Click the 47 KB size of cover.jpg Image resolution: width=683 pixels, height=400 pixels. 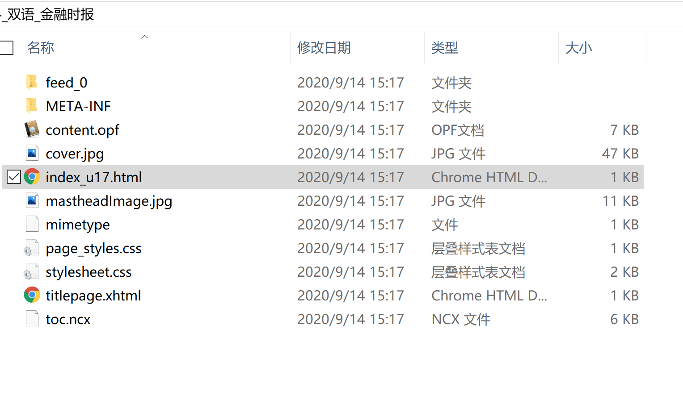[620, 154]
